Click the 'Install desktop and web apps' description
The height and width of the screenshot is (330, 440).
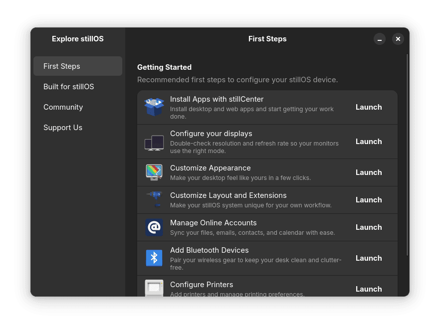[252, 113]
